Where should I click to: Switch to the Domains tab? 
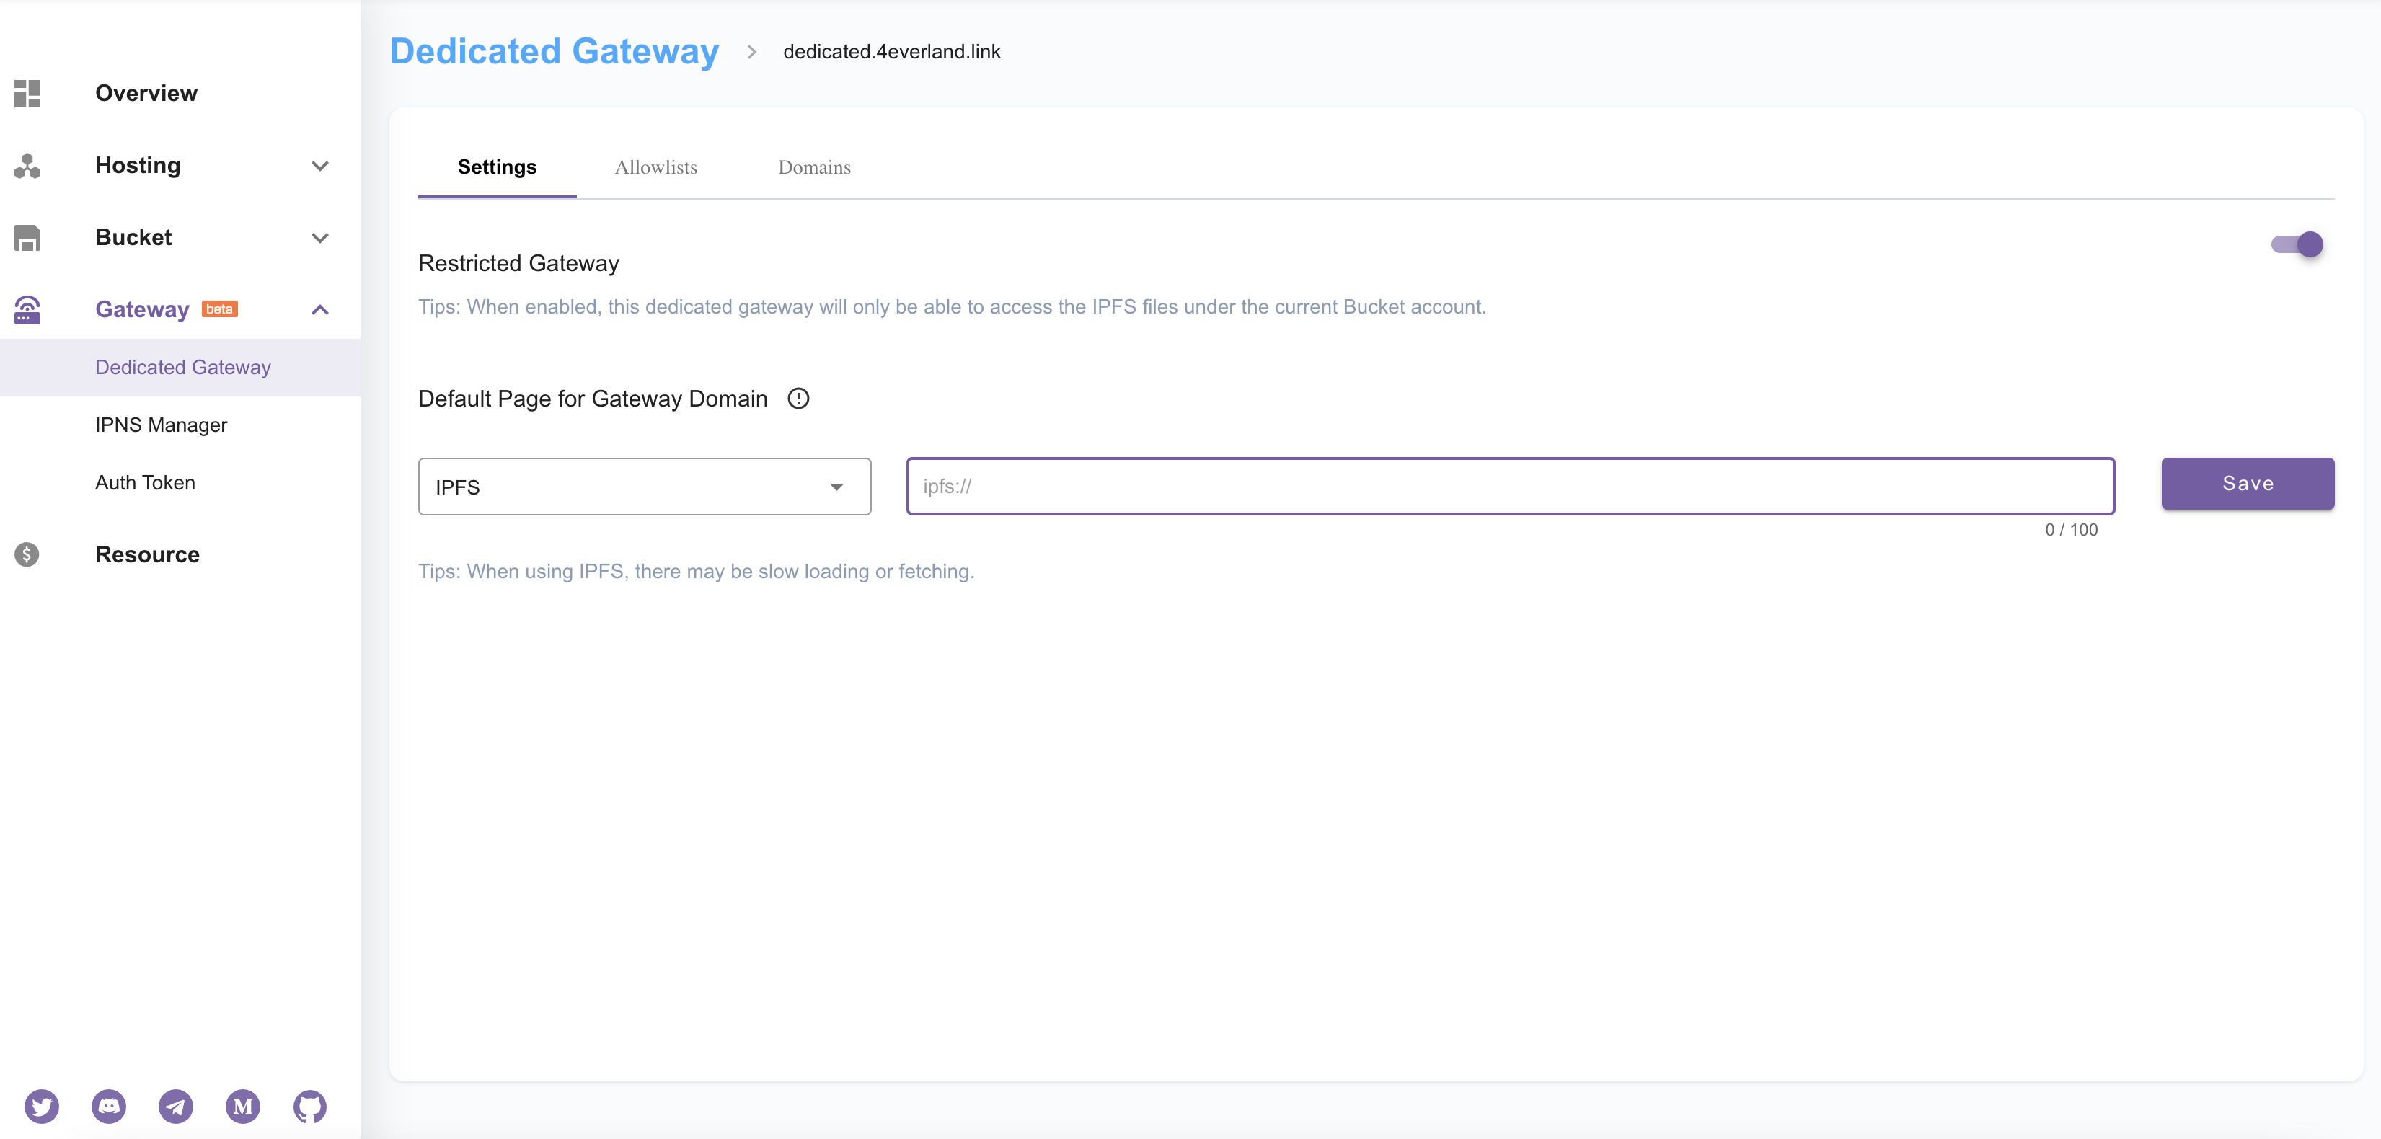pos(813,167)
